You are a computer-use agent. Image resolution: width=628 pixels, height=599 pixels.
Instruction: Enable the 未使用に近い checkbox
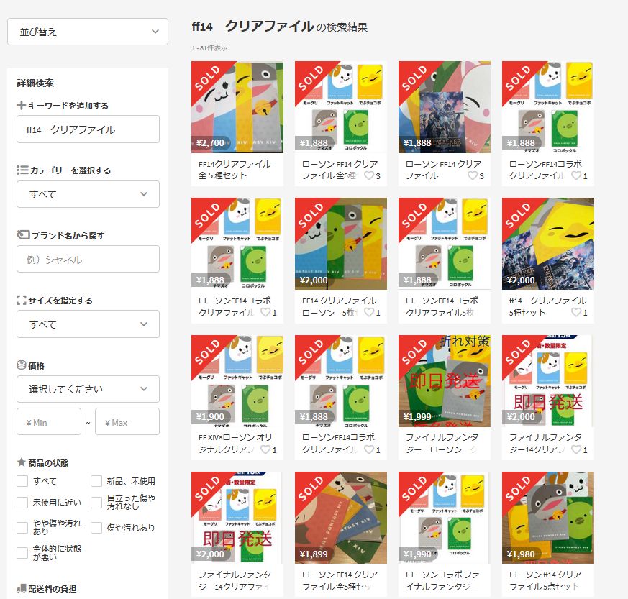(22, 503)
